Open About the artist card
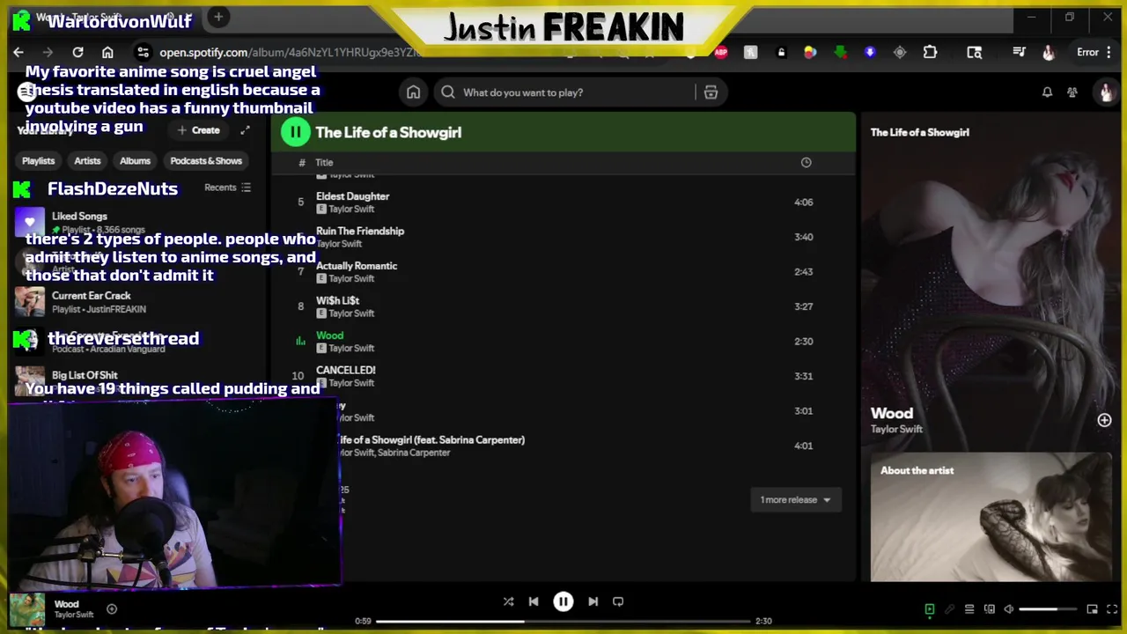1127x634 pixels. point(991,518)
